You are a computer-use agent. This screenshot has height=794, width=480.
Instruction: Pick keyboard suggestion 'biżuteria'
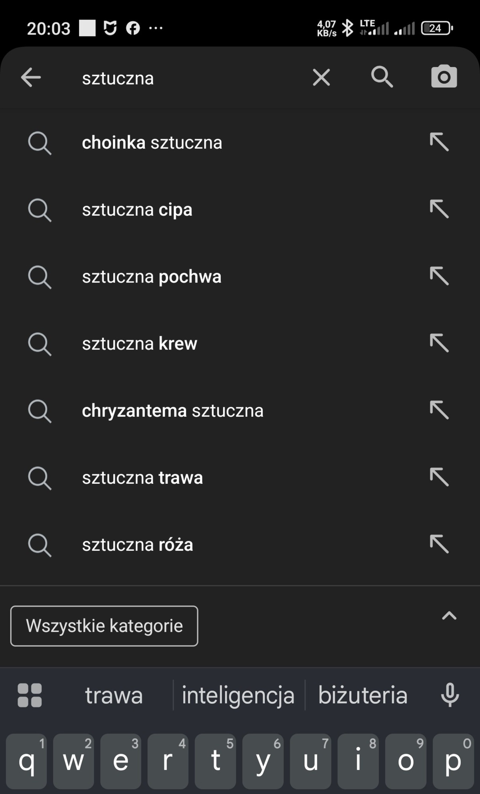pos(363,695)
